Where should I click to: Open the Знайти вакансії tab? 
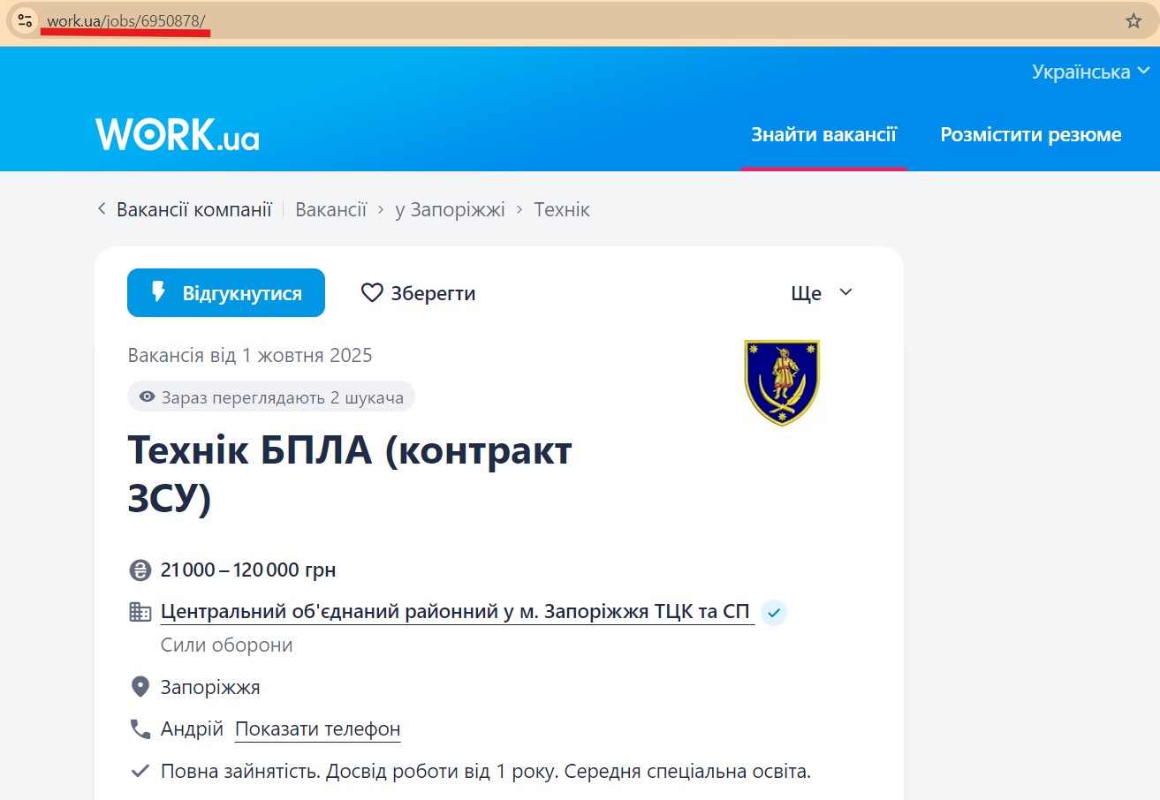coord(823,134)
